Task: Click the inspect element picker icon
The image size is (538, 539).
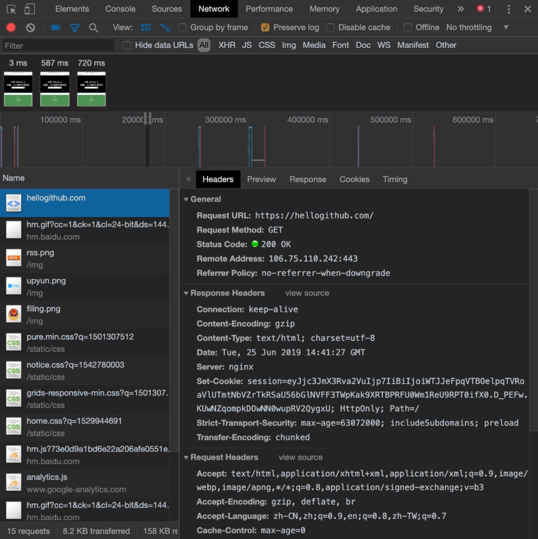Action: [x=11, y=9]
